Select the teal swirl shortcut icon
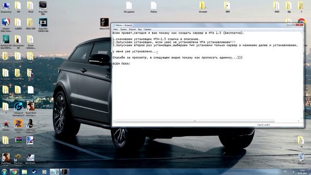 6,42
